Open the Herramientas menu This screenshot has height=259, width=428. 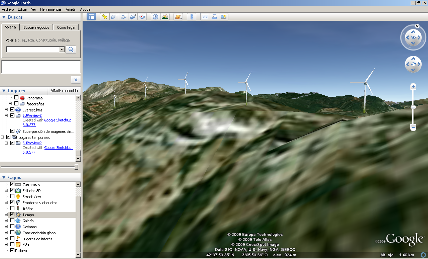[x=50, y=9]
